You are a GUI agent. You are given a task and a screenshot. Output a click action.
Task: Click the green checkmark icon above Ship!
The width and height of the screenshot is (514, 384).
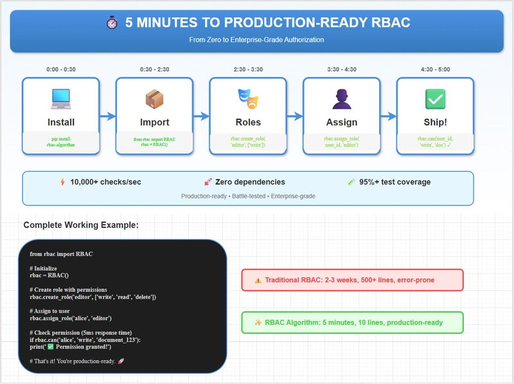click(435, 98)
